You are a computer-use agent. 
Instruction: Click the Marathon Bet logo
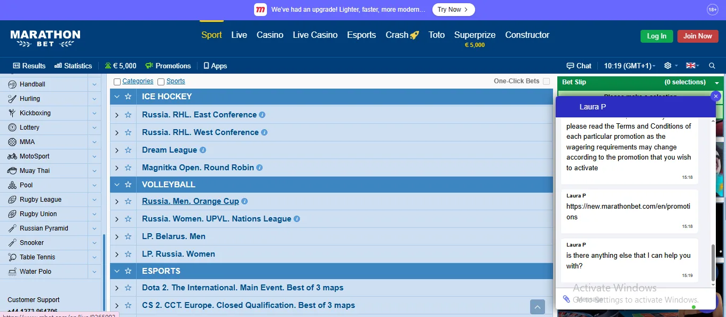[x=45, y=38]
